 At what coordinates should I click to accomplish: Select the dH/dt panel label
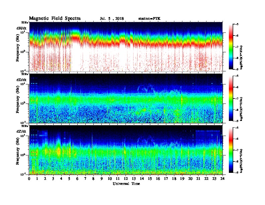[x=21, y=28]
